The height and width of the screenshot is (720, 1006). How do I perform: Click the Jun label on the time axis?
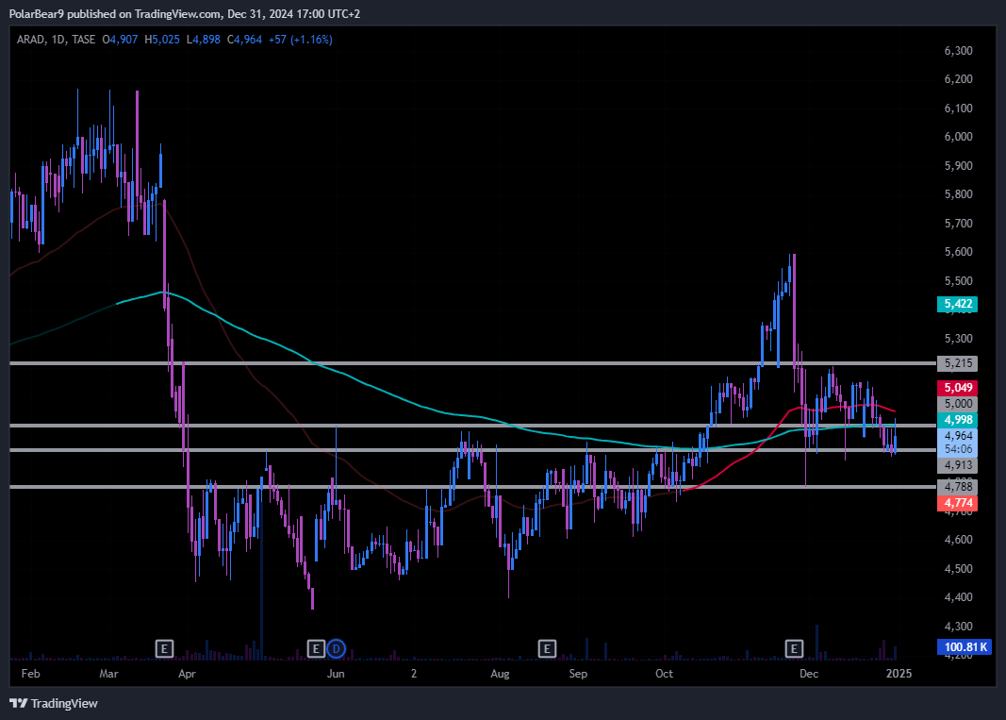point(336,674)
